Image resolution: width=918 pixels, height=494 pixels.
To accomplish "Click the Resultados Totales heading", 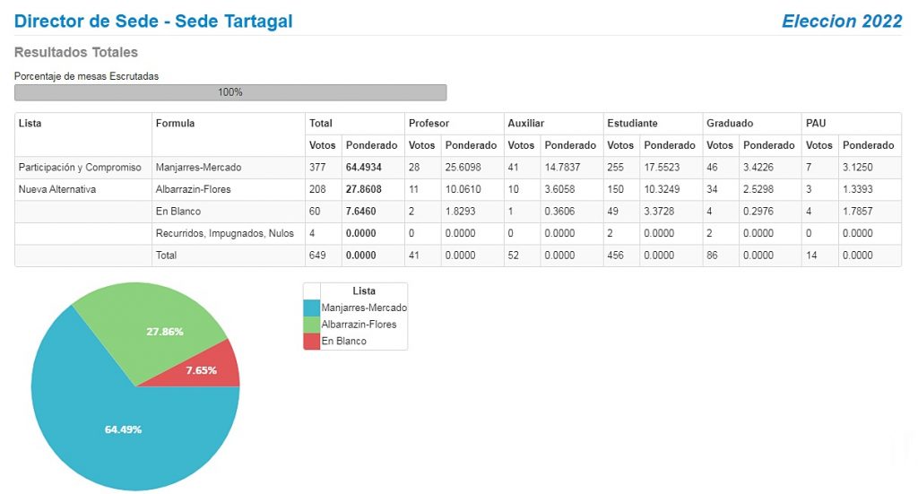I will tap(76, 52).
